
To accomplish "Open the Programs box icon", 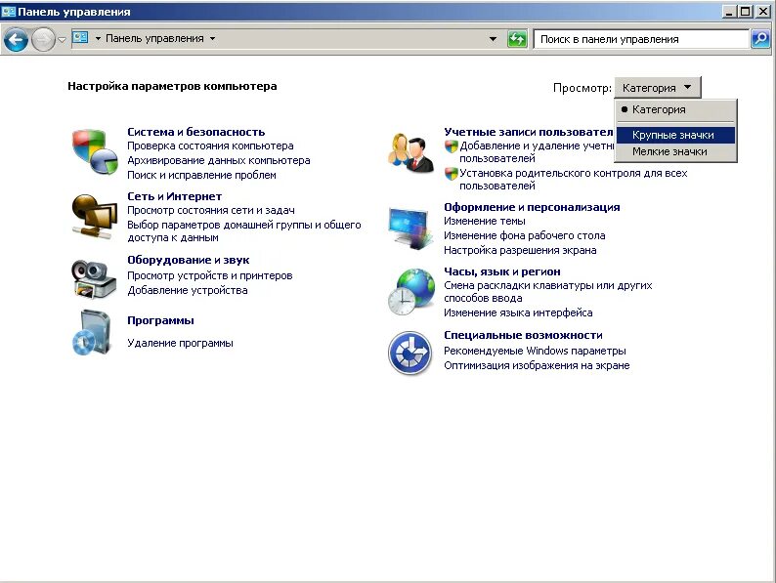I will (x=91, y=332).
